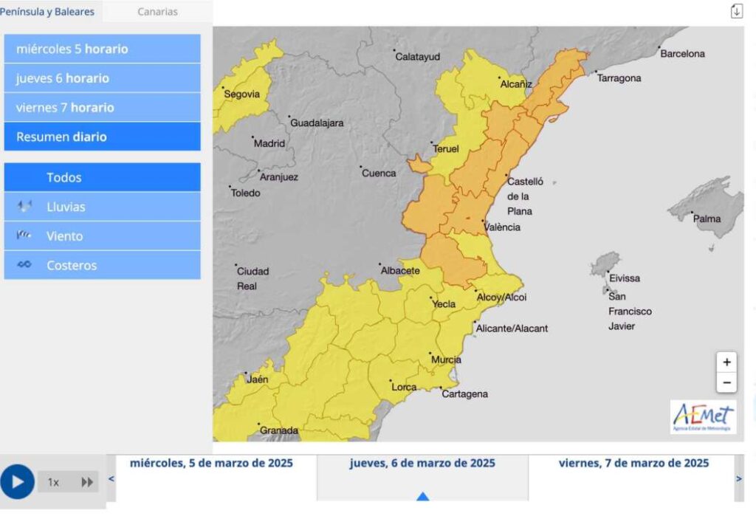Open jueves 6 horario view

102,78
